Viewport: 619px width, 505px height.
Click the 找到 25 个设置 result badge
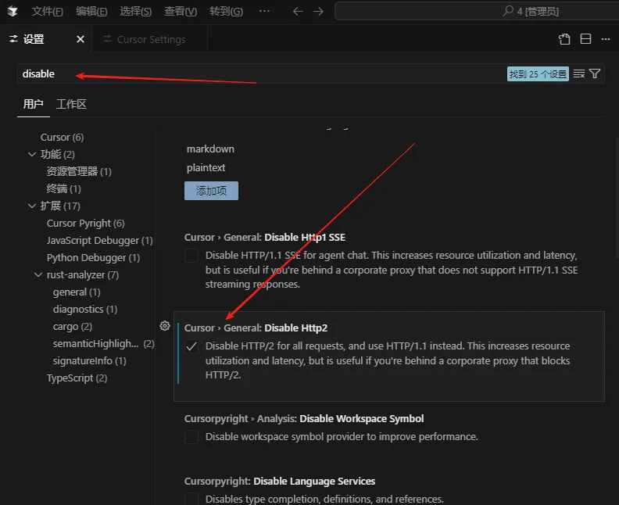(538, 73)
